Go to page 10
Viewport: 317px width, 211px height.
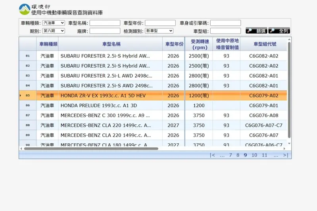254,155
